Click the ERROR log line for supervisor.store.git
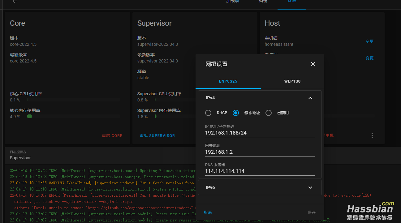Screen dimensions: 401x223 102,195
